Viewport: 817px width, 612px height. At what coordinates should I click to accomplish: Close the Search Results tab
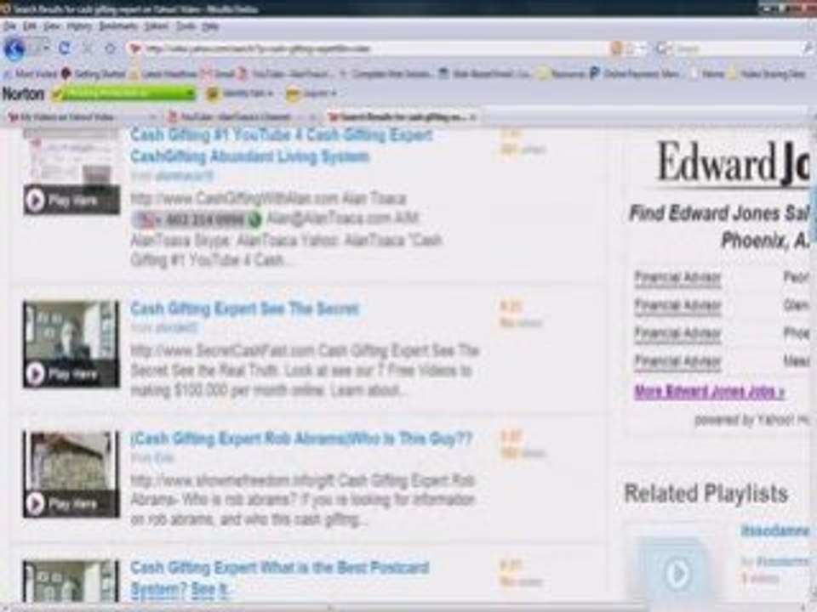tap(473, 117)
